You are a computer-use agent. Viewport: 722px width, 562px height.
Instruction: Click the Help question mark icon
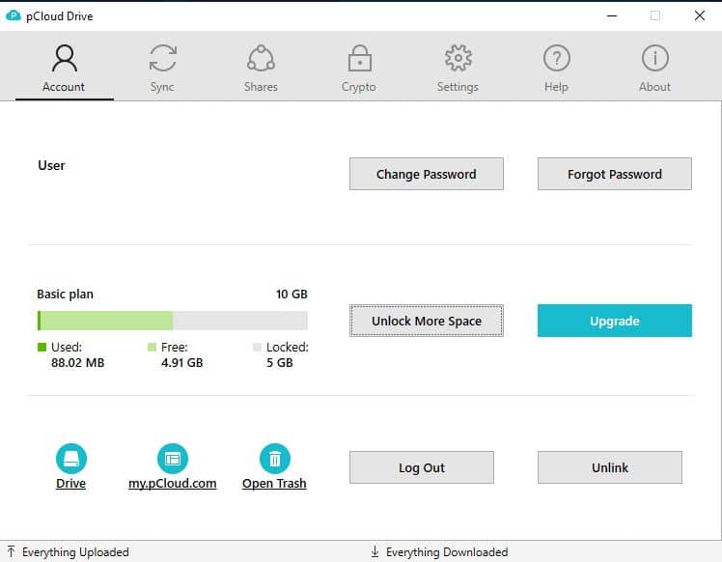pyautogui.click(x=557, y=58)
